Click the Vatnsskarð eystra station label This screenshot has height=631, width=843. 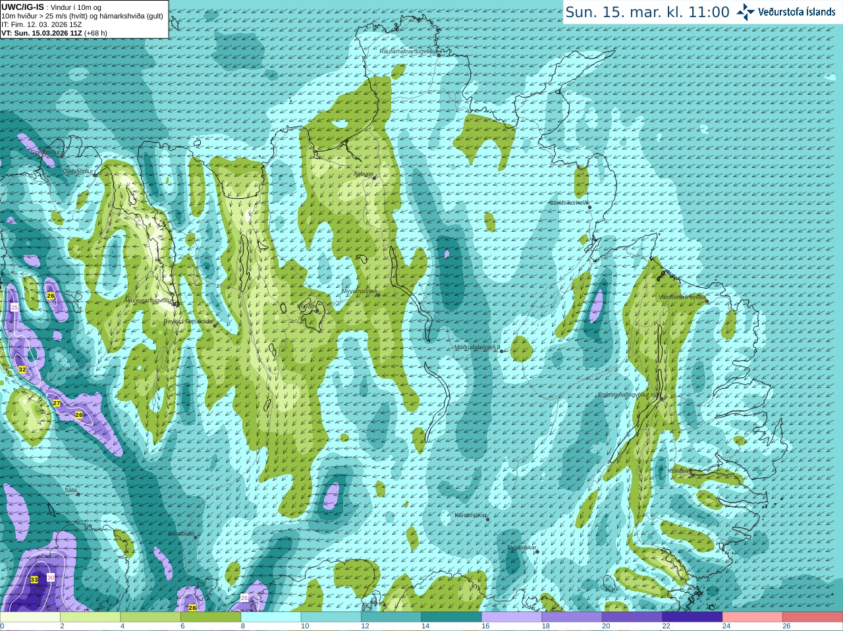pos(682,297)
